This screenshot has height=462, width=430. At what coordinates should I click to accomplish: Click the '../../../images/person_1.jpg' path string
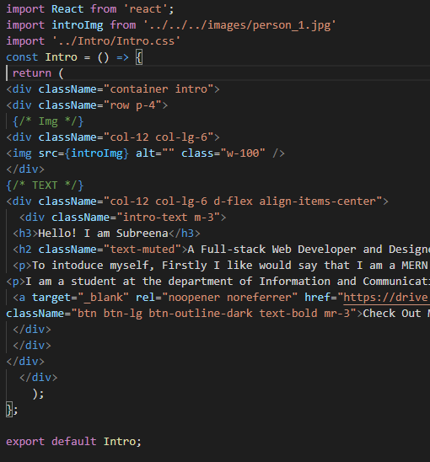(239, 25)
